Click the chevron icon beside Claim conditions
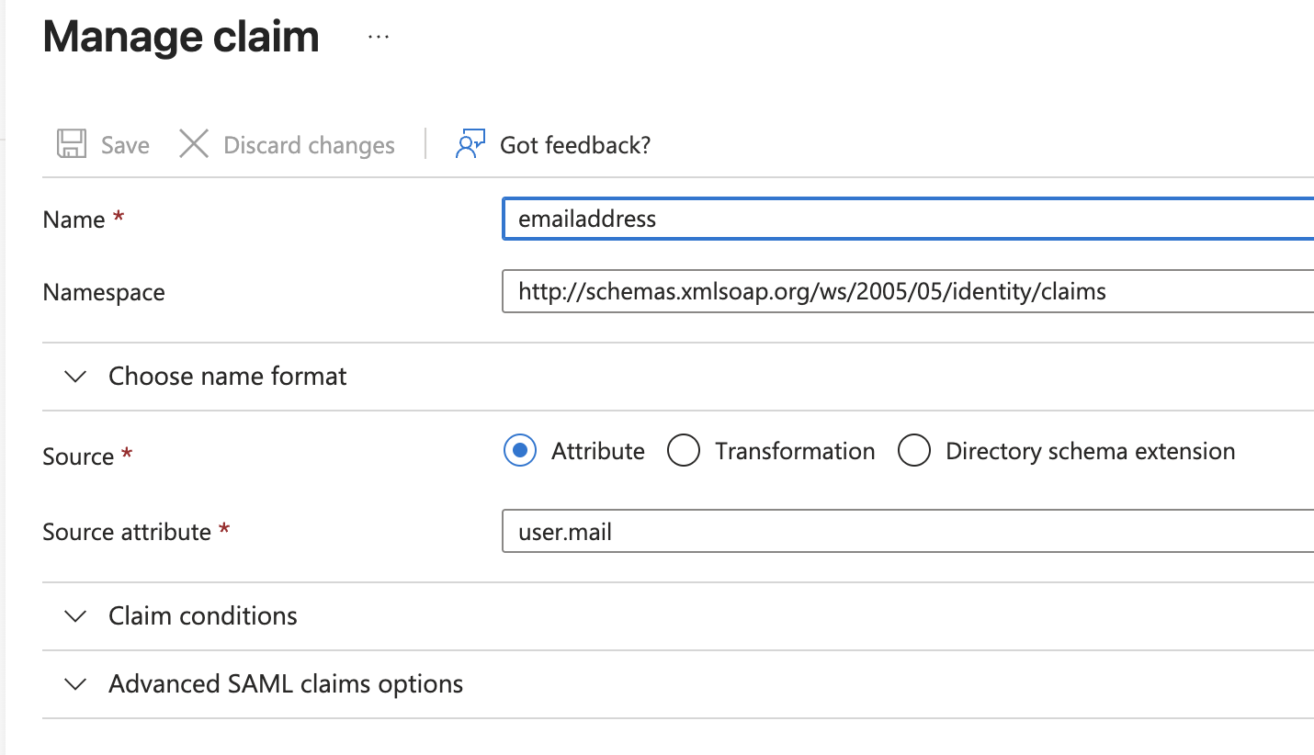The image size is (1314, 755). tap(76, 616)
